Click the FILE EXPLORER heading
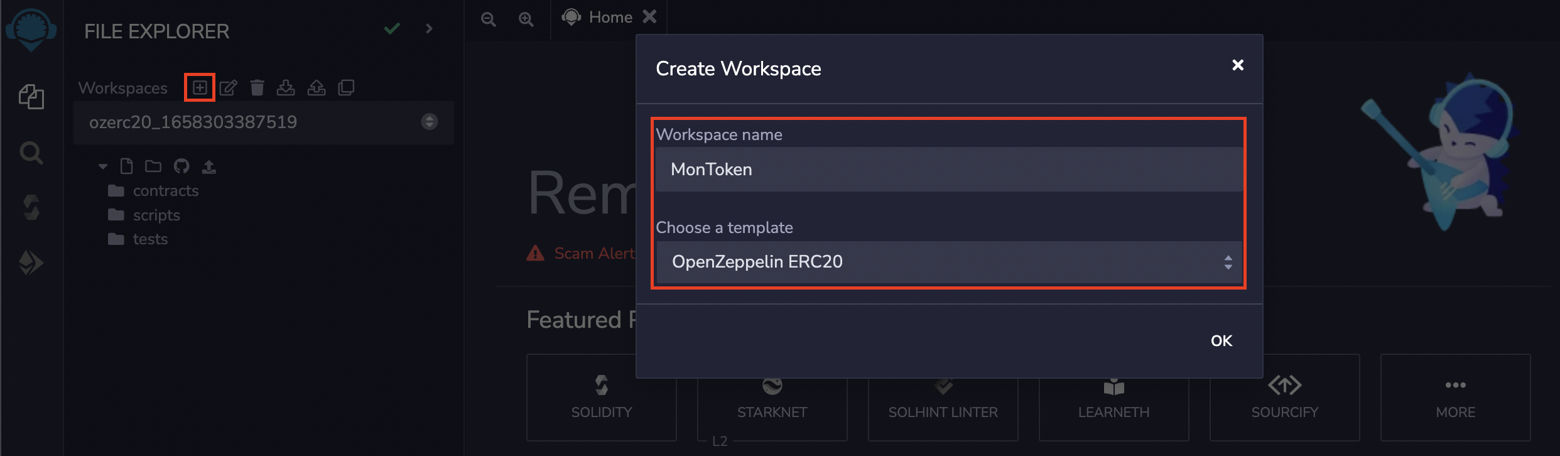The image size is (1560, 456). (x=157, y=31)
